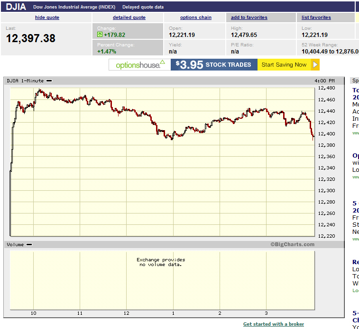This screenshot has height=329, width=359.
Task: Click the 4:00 PM timestamp label
Action: coord(324,80)
